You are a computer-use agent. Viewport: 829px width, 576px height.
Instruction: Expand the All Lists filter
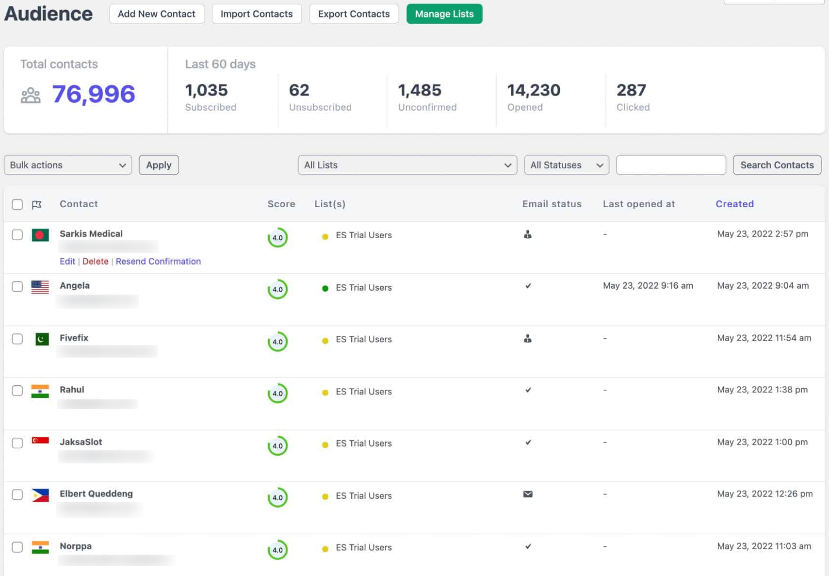[x=407, y=165]
